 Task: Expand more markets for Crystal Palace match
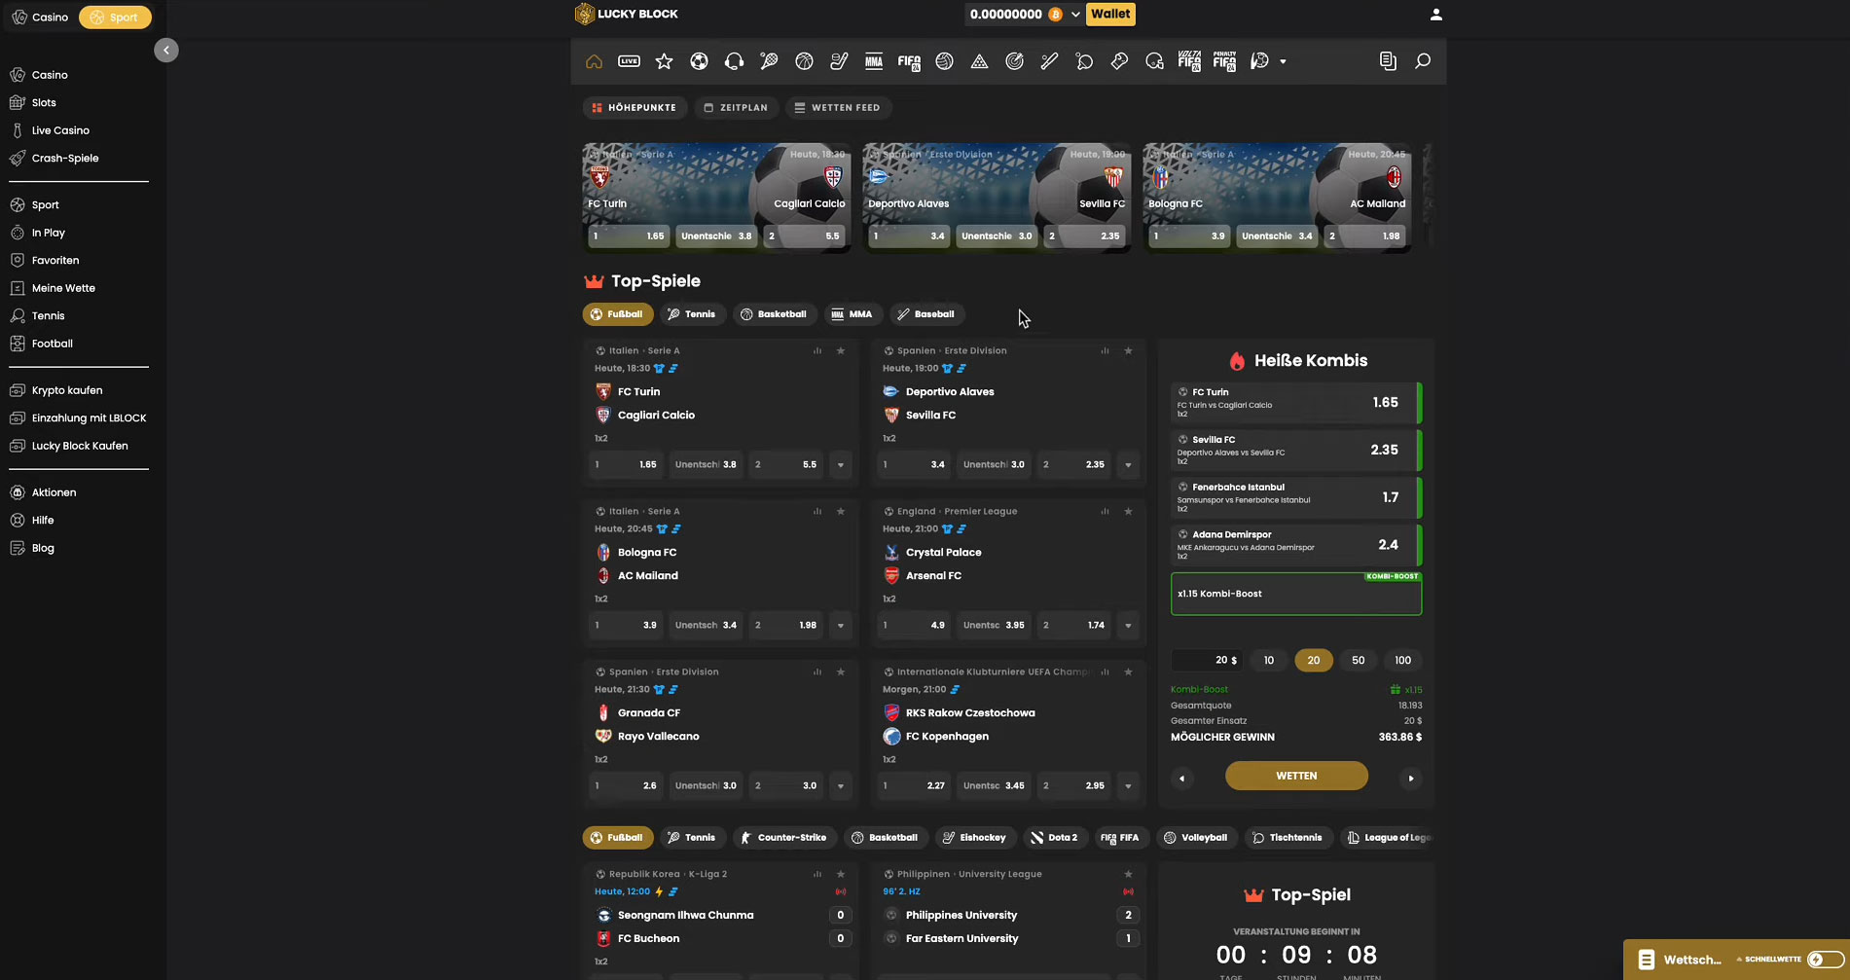(1128, 626)
